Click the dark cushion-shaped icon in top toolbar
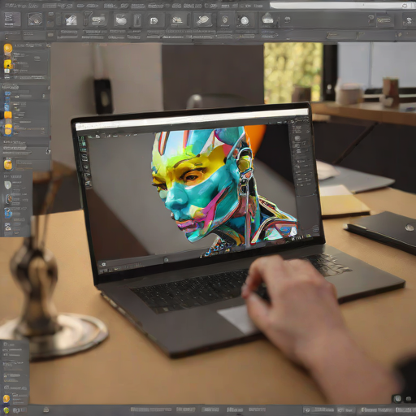The image size is (416, 416). click(x=35, y=19)
